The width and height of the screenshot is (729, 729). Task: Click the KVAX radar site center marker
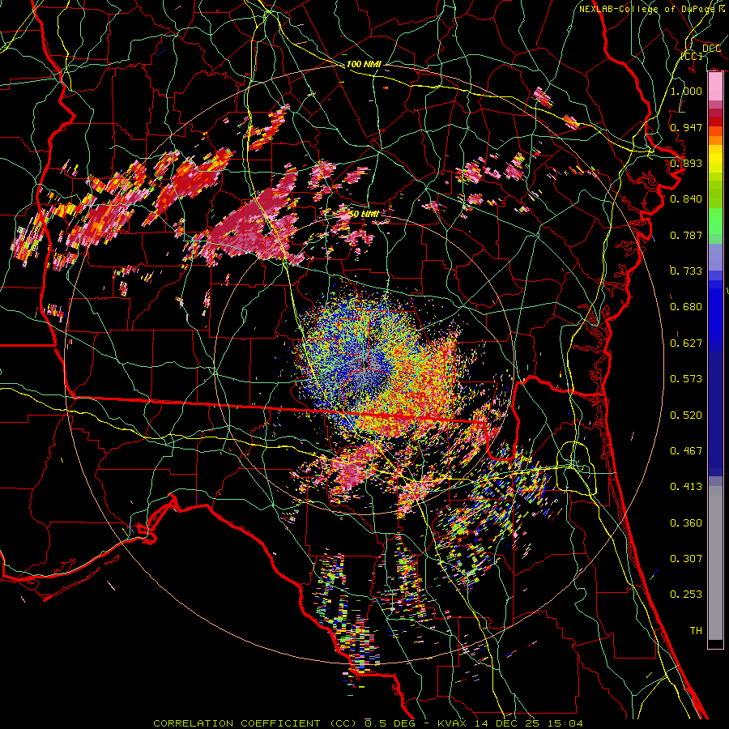pyautogui.click(x=365, y=364)
